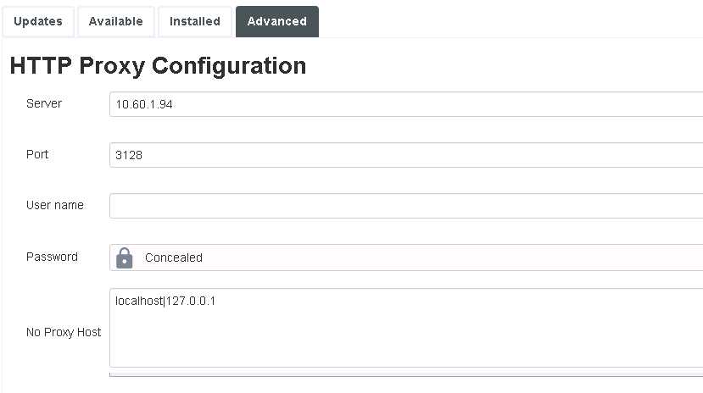The width and height of the screenshot is (703, 393).
Task: Click the Concealed password text
Action: coord(174,257)
